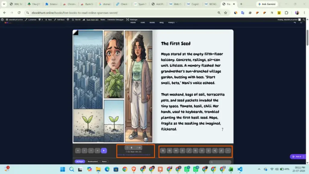Go to the previous page with left chevron
This screenshot has height=174, width=309.
point(84,150)
